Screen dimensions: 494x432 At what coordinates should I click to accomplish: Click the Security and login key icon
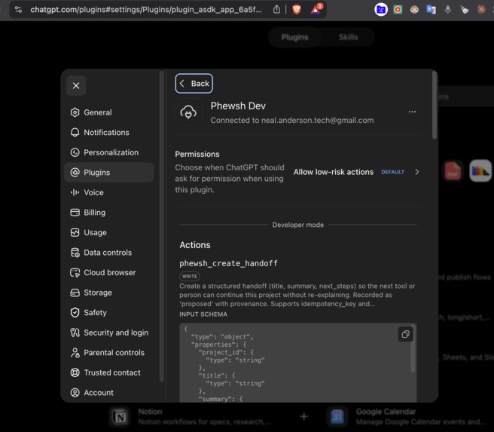pos(75,332)
